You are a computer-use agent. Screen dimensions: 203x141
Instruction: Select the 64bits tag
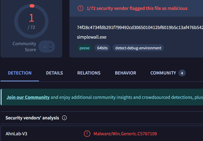102,48
